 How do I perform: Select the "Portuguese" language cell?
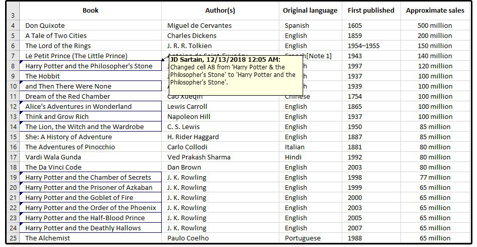[x=303, y=238]
